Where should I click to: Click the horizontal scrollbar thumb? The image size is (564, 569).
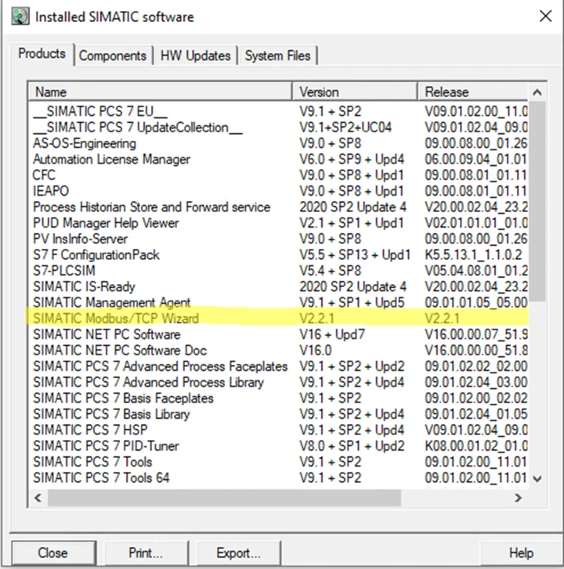pos(225,498)
